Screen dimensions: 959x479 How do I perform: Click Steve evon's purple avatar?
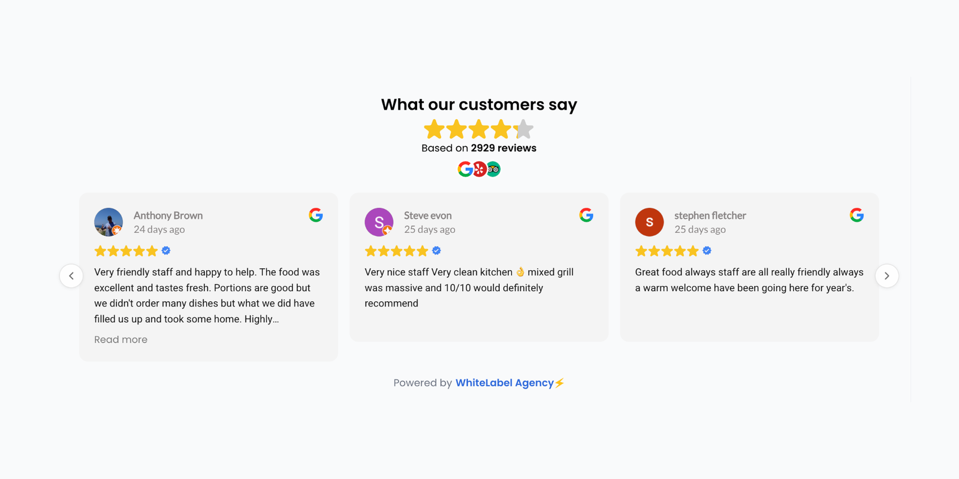[x=379, y=222]
